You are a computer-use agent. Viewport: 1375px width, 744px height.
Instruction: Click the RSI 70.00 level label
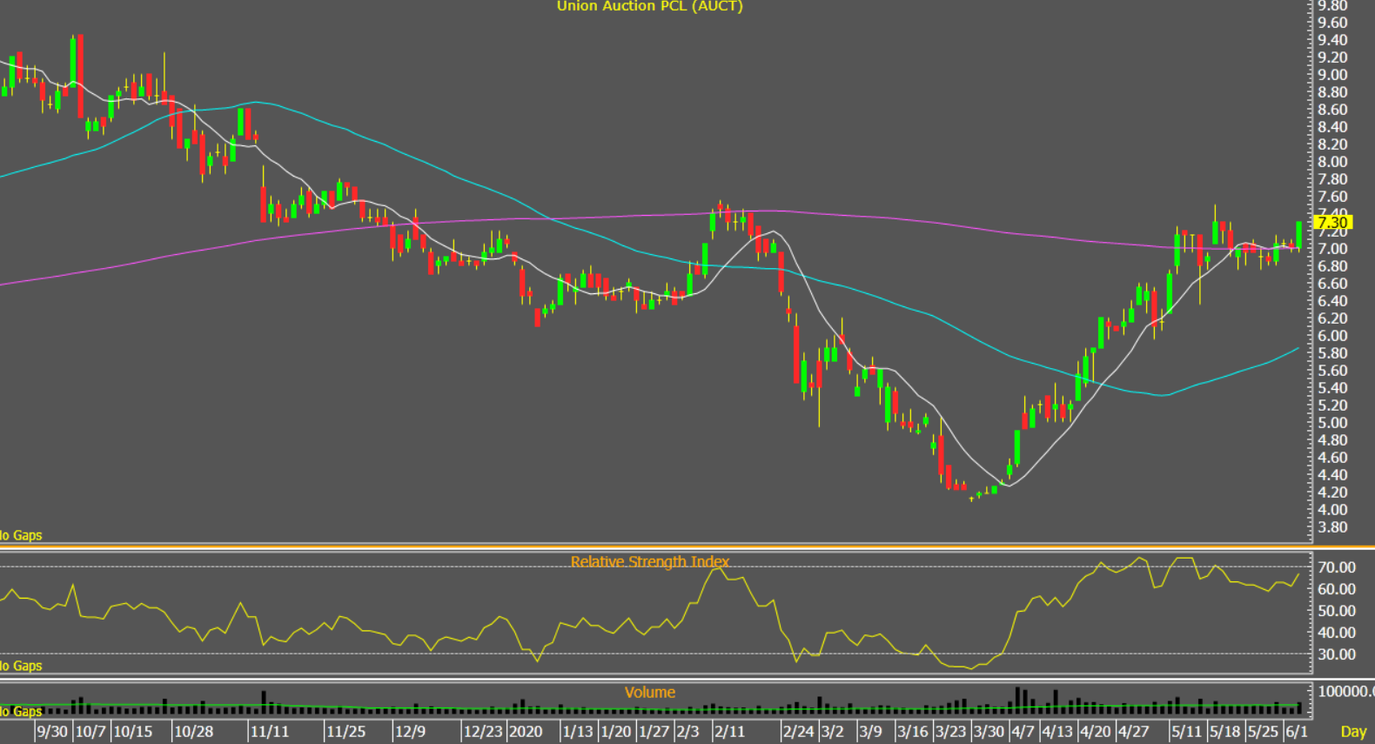[x=1337, y=567]
